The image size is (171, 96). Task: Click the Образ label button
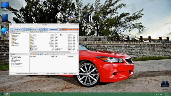(13, 32)
